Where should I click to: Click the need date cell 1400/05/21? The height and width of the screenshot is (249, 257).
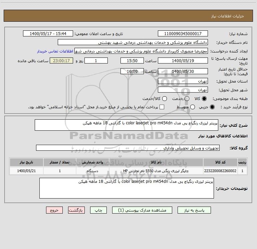coord(26,171)
